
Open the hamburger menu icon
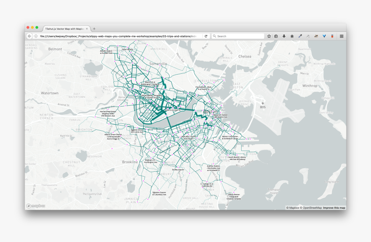[x=341, y=36]
